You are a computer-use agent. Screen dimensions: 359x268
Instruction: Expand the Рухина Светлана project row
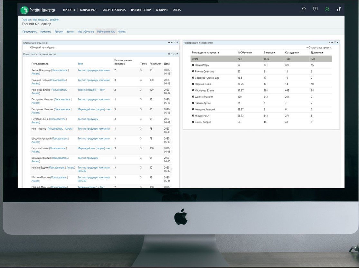(x=193, y=71)
